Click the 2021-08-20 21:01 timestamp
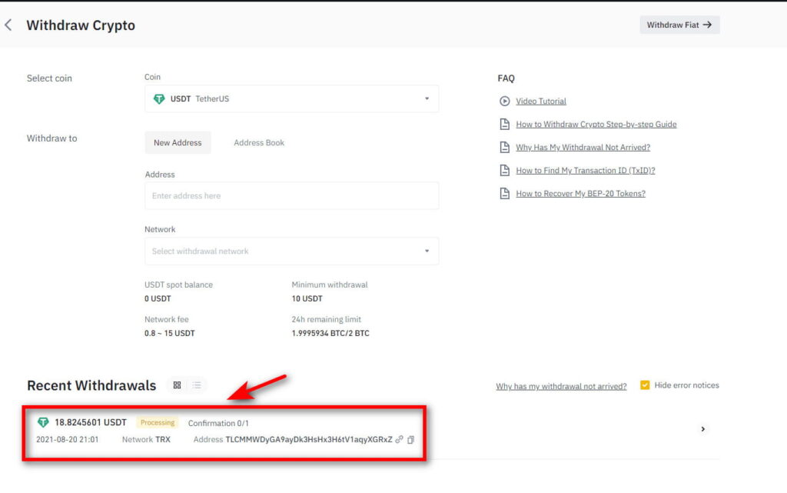This screenshot has height=493, width=787. click(68, 439)
